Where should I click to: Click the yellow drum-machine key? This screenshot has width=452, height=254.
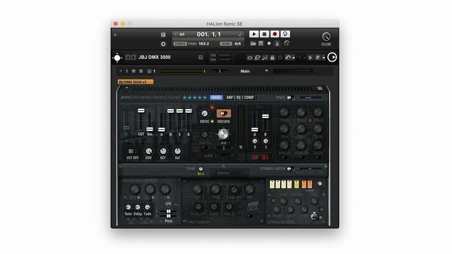[x=296, y=184]
